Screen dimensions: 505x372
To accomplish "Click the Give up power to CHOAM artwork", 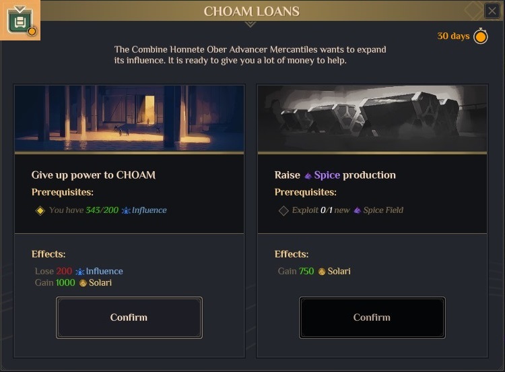I will (129, 118).
